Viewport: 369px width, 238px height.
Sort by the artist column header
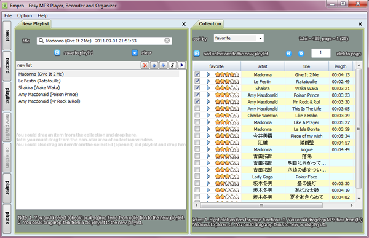pos(263,66)
